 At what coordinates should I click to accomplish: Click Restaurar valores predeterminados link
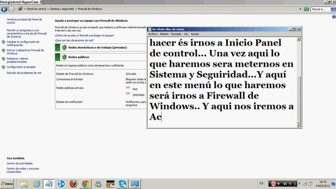pos(17,60)
